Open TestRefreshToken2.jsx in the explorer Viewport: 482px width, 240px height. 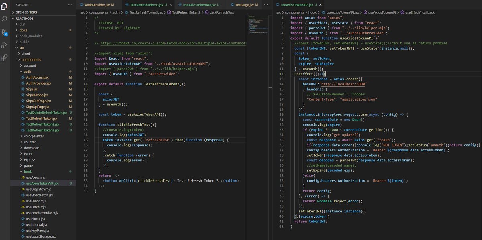[x=43, y=124]
